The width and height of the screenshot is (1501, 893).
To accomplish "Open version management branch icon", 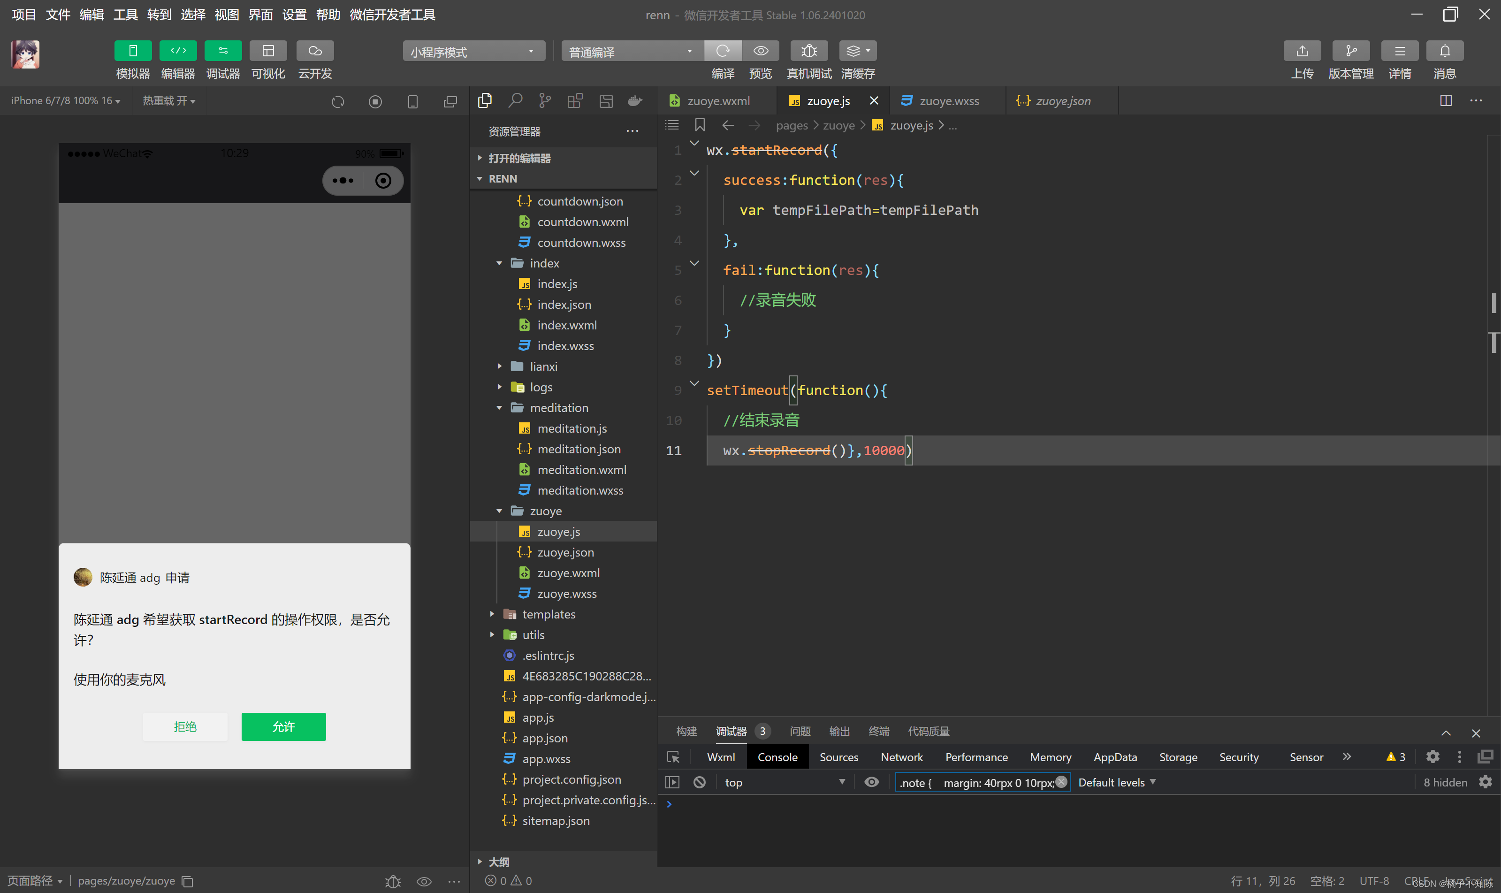I will click(1350, 51).
